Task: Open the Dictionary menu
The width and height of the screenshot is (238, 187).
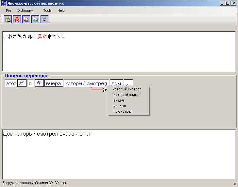Action: tap(25, 10)
